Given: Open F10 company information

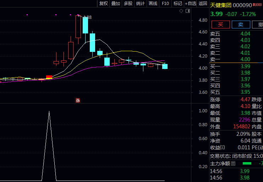Looking at the screenshot, I should pyautogui.click(x=165, y=4).
